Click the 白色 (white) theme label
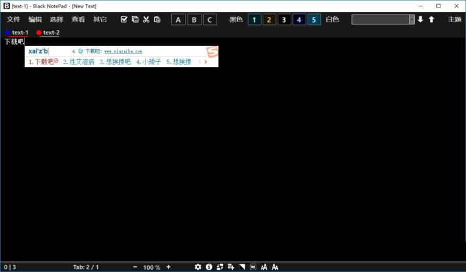The width and height of the screenshot is (466, 272). [x=332, y=20]
